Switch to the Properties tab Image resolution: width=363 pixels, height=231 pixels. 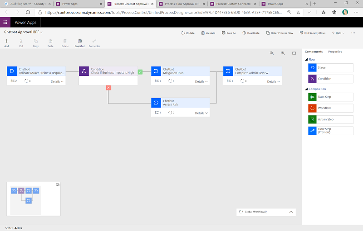(335, 52)
